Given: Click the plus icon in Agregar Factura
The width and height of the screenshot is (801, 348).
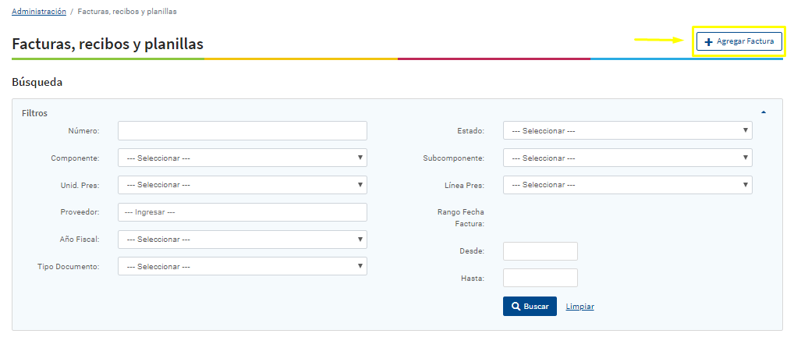Looking at the screenshot, I should 708,41.
